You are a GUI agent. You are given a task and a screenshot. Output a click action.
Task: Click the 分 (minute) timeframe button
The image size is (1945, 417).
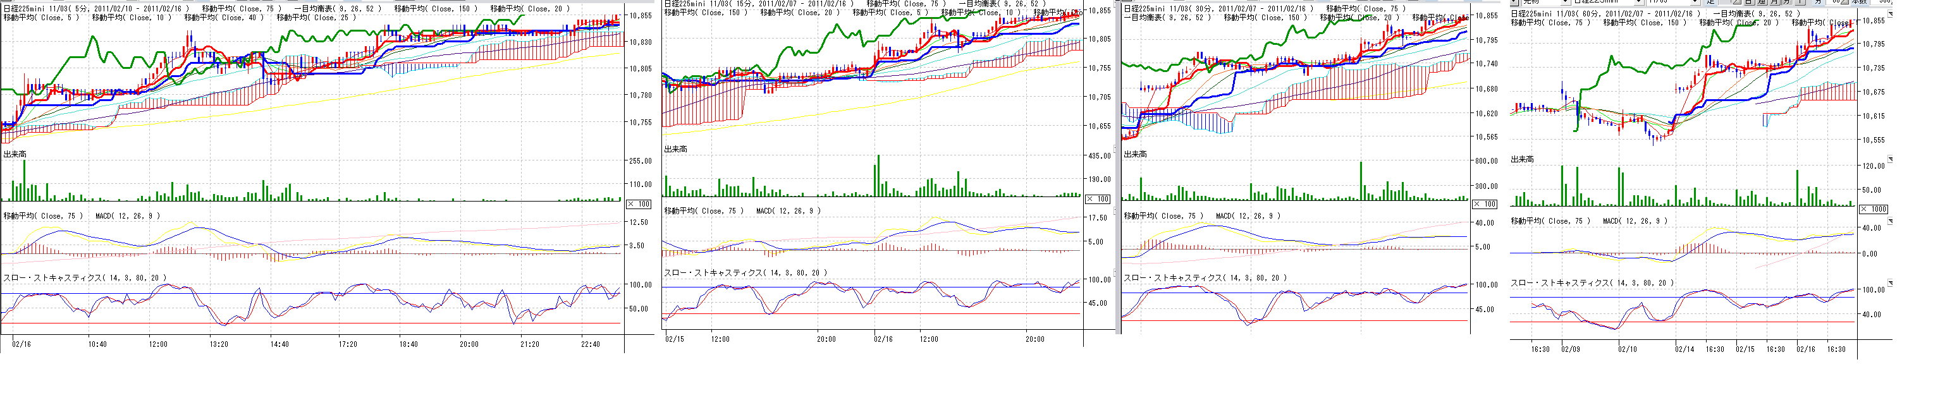(1786, 3)
